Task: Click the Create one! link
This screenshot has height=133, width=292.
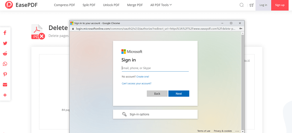Action: [143, 77]
